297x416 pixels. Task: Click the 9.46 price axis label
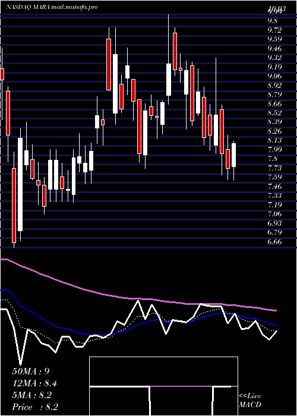pos(274,48)
